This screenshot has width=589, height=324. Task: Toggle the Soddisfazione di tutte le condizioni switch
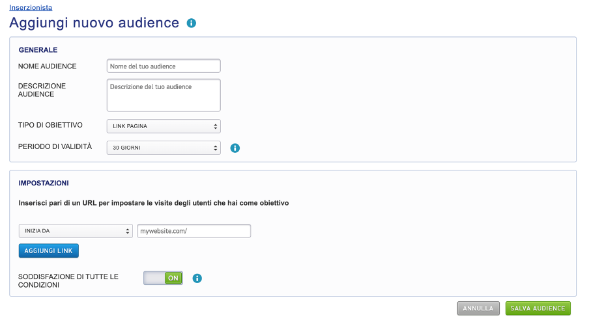pyautogui.click(x=163, y=278)
